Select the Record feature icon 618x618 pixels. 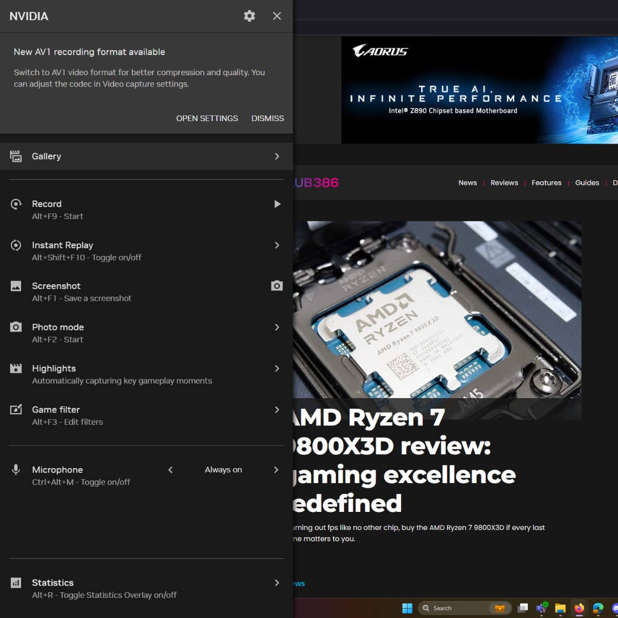pyautogui.click(x=16, y=204)
